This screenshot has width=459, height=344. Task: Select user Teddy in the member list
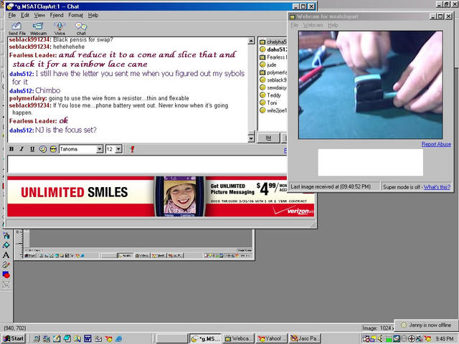(x=270, y=95)
